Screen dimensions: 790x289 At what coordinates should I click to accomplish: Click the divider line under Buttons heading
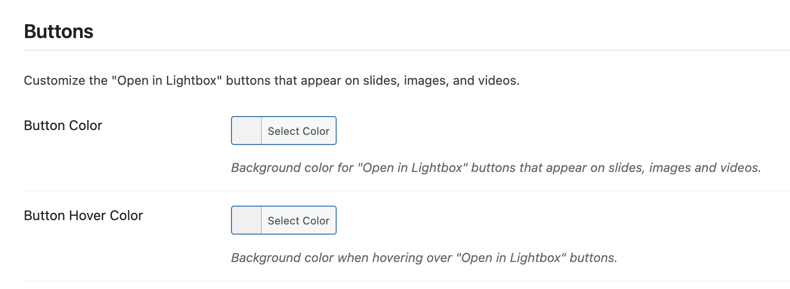coord(407,50)
